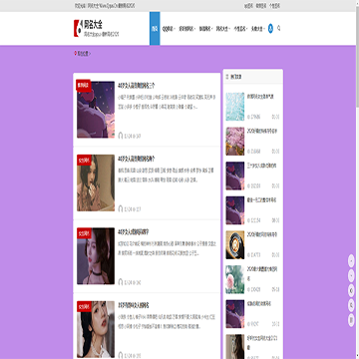Screen dimensions: 359x359
Task: Open the first article title starting 40岁女人
Action: coord(137,86)
